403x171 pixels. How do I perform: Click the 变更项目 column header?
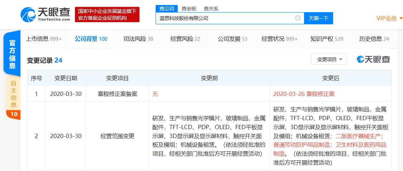point(118,78)
